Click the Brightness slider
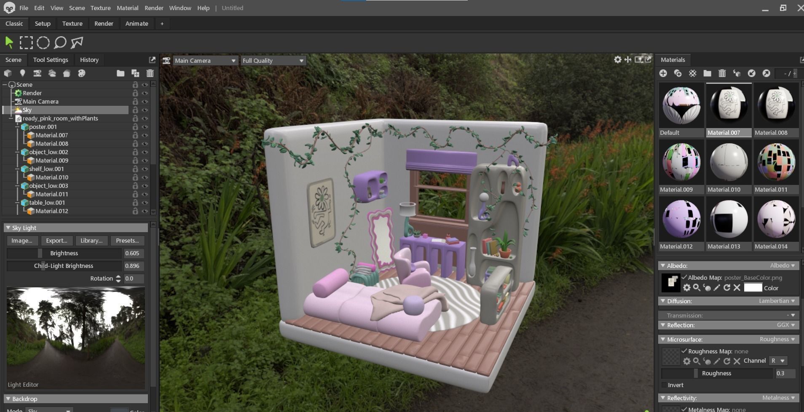This screenshot has height=412, width=804. pos(64,253)
